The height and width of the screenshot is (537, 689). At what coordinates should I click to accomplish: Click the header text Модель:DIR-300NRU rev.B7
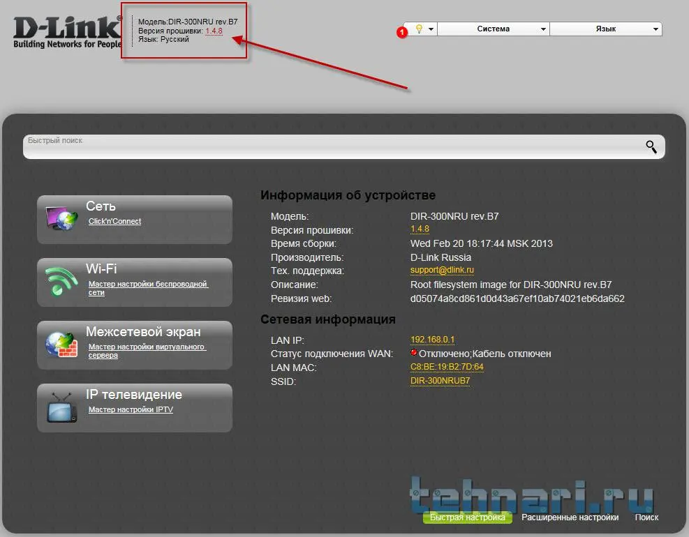click(x=188, y=22)
